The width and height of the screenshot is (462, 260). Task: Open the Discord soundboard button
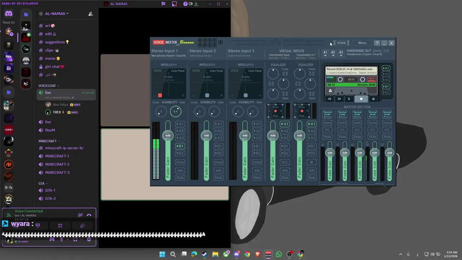point(82,225)
